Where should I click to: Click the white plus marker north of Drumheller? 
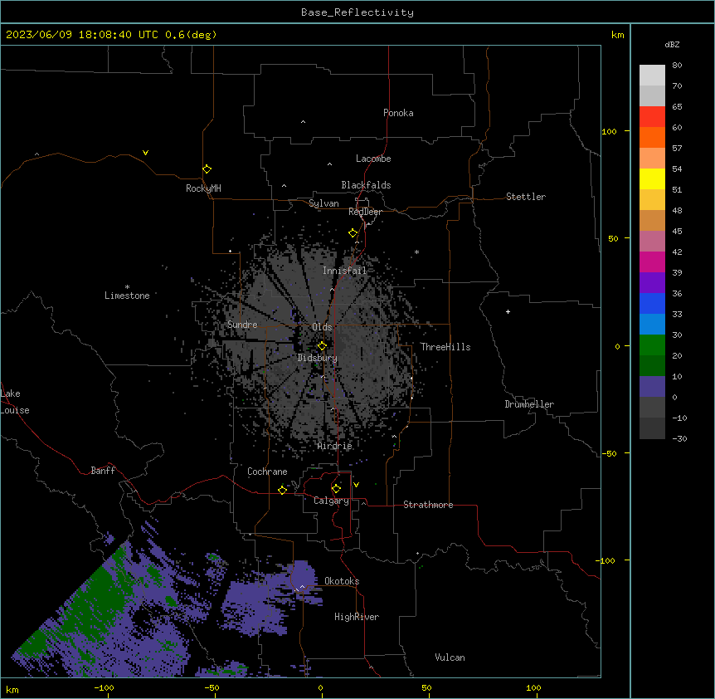coord(508,311)
